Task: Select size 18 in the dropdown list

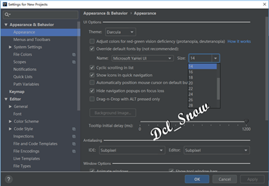Action: point(202,78)
